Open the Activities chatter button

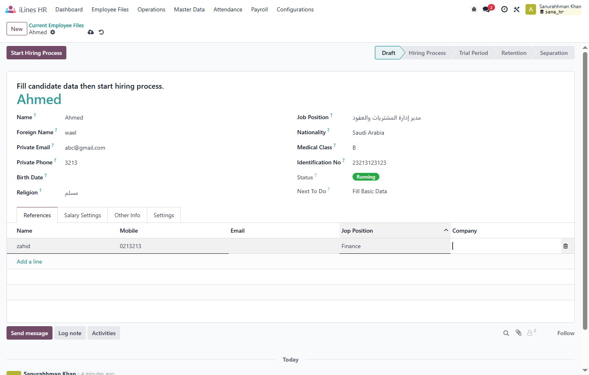point(104,333)
